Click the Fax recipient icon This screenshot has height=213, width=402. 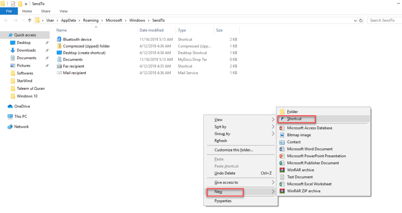tap(59, 66)
